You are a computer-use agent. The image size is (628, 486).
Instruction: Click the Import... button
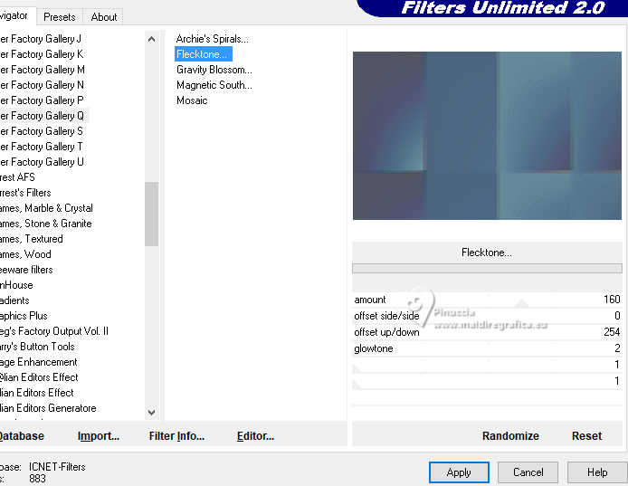[99, 436]
